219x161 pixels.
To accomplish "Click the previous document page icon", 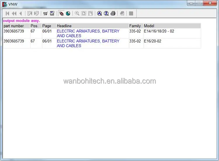I will [30, 13].
